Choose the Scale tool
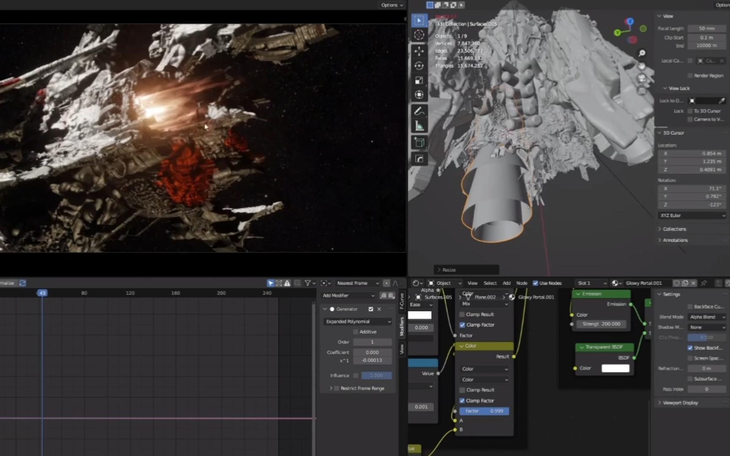Viewport: 730px width, 456px height. point(419,80)
